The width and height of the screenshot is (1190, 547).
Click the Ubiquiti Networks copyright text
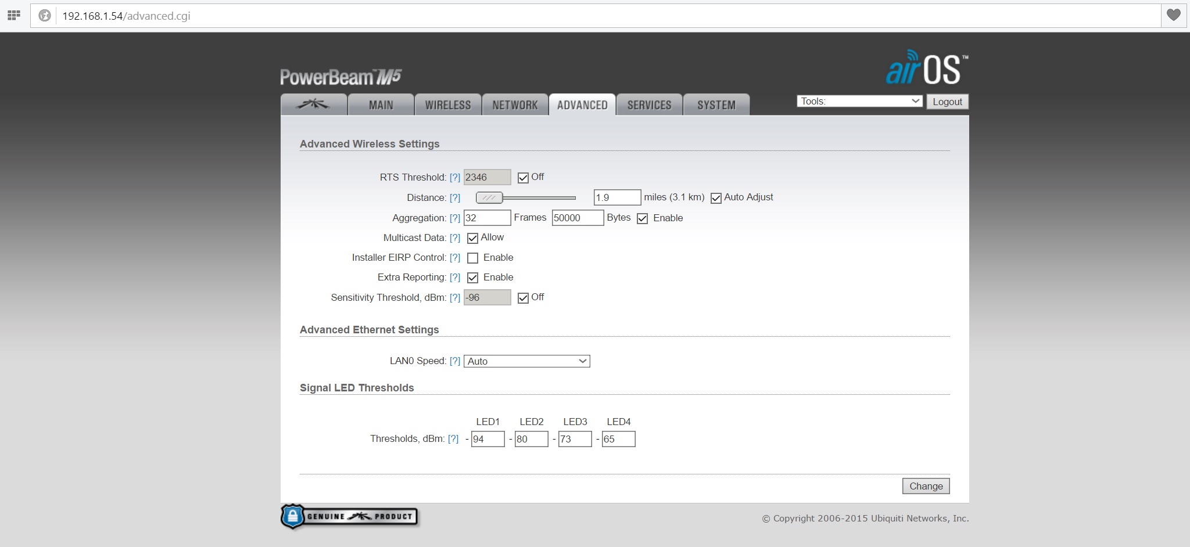(865, 519)
